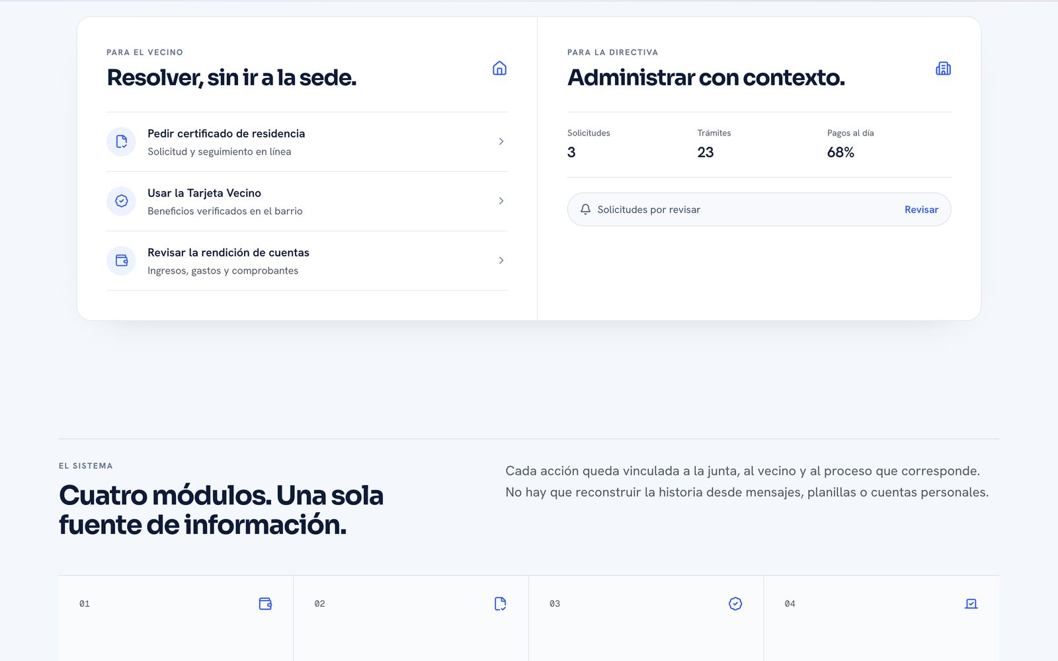1058x661 pixels.
Task: Click the text Beneficios verificados en el barrio
Action: pyautogui.click(x=225, y=211)
